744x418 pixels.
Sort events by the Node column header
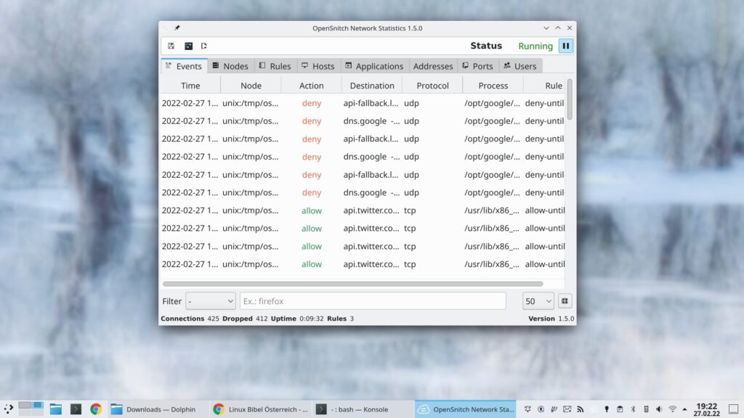251,86
